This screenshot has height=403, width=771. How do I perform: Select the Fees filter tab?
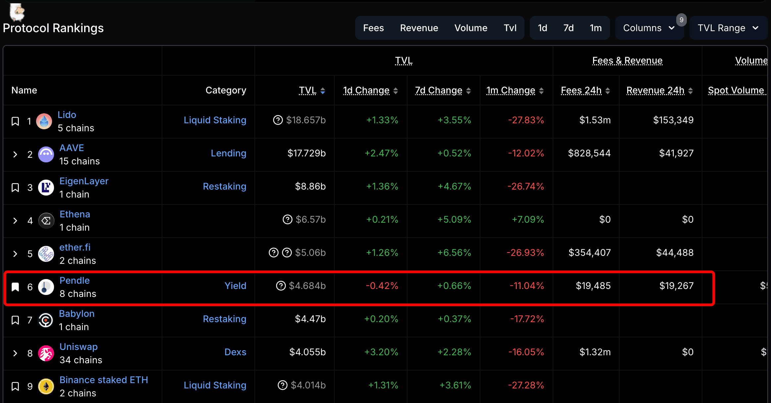pyautogui.click(x=373, y=28)
